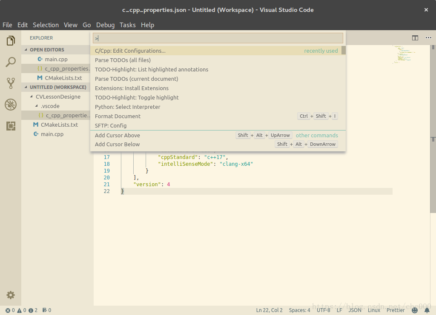Change language mode via JSON status item
436x315 pixels.
click(355, 310)
